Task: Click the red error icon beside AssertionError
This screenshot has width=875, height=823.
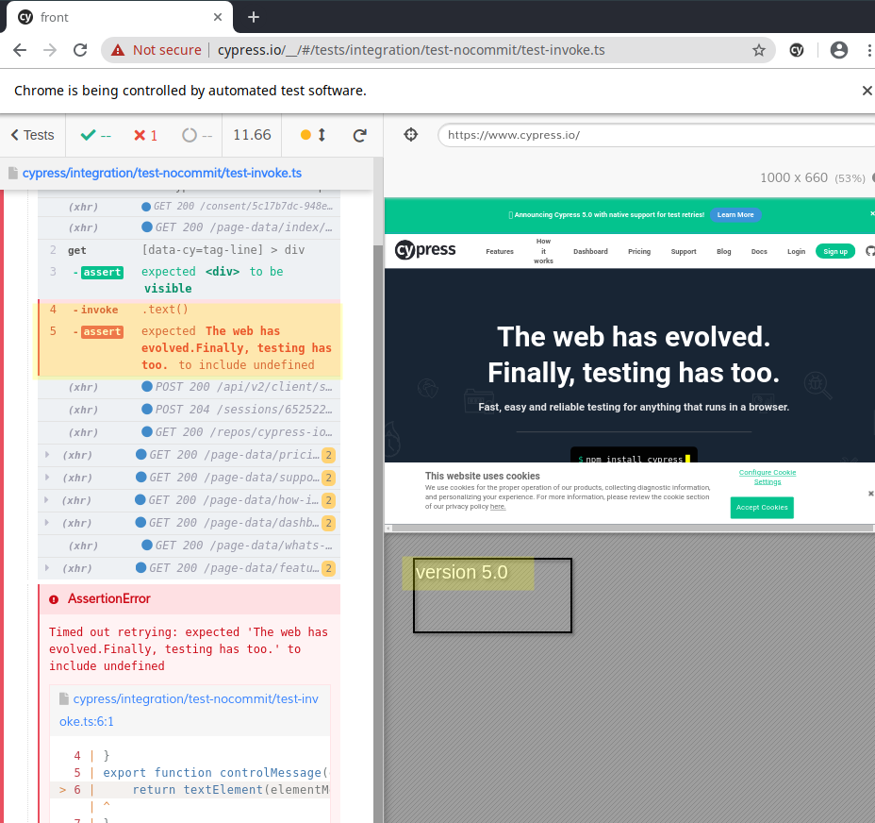Action: pyautogui.click(x=54, y=599)
